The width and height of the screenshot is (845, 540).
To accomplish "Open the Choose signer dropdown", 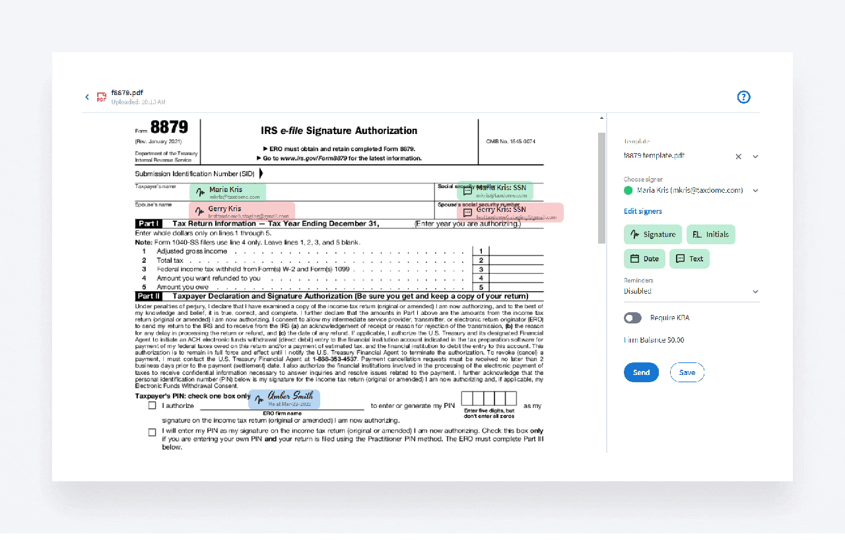I will click(755, 191).
